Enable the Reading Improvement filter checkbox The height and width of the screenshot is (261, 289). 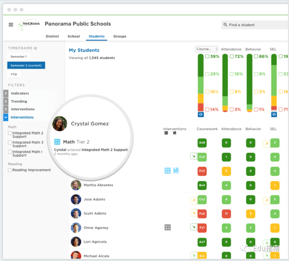[10, 170]
